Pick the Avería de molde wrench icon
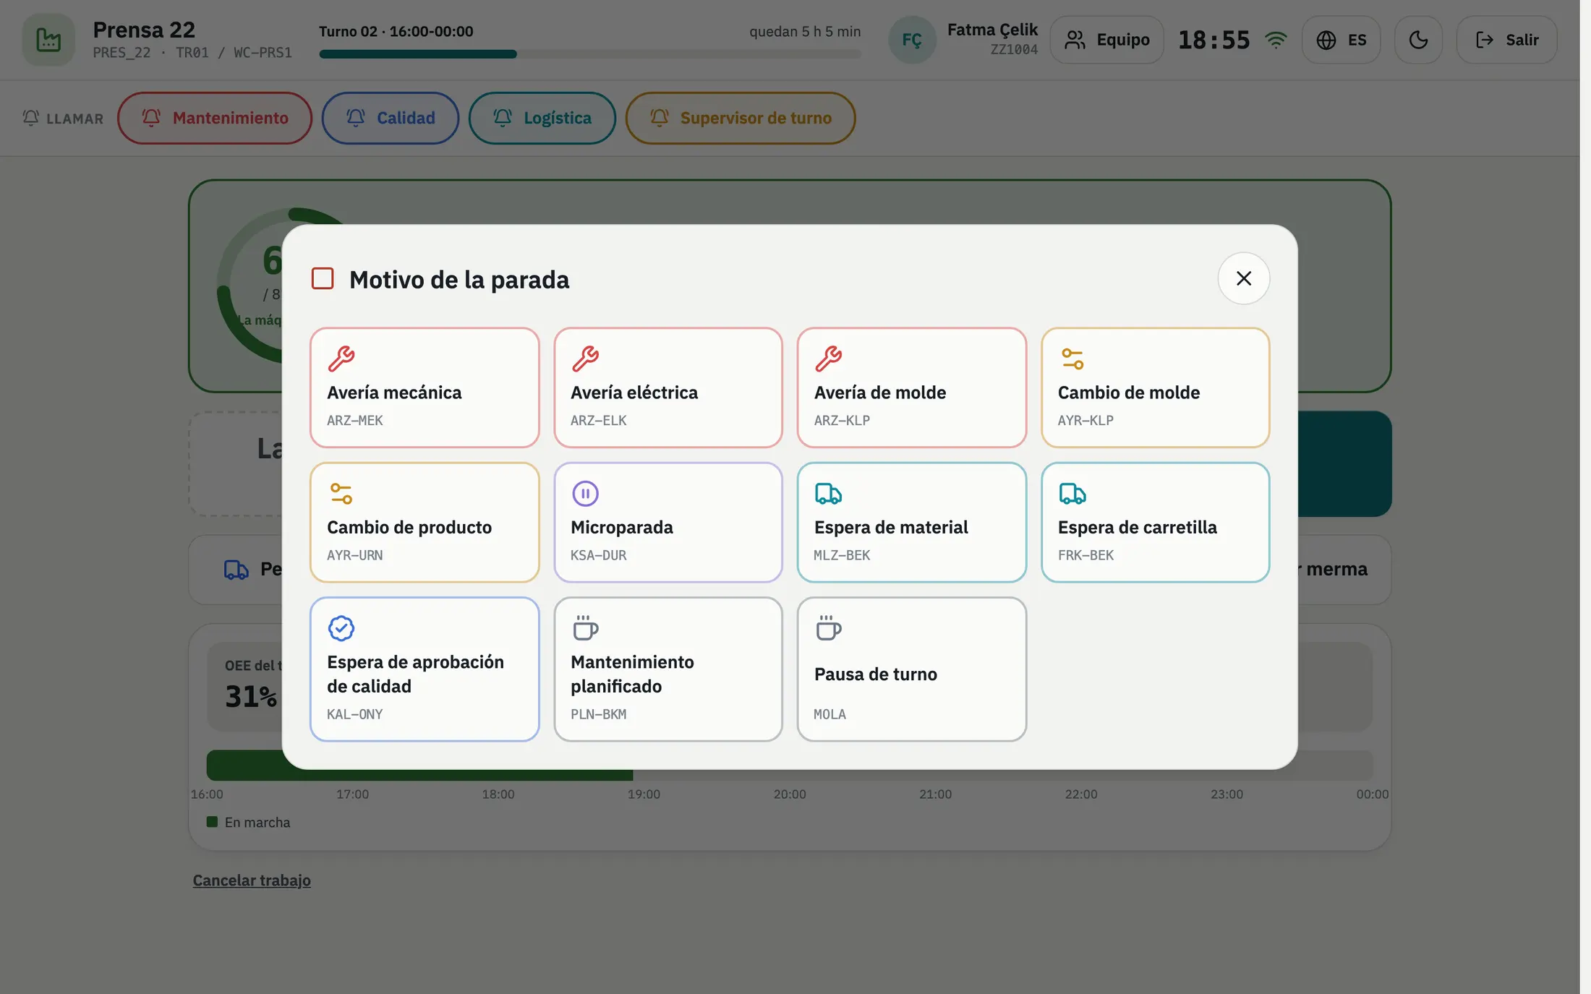Screen dimensions: 1591x994 click(828, 358)
